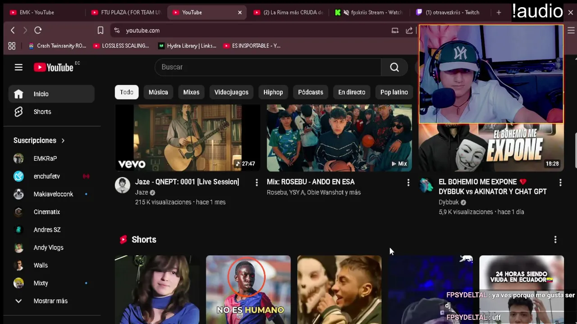577x324 pixels.
Task: Go back with the browser back arrow
Action: pos(13,30)
